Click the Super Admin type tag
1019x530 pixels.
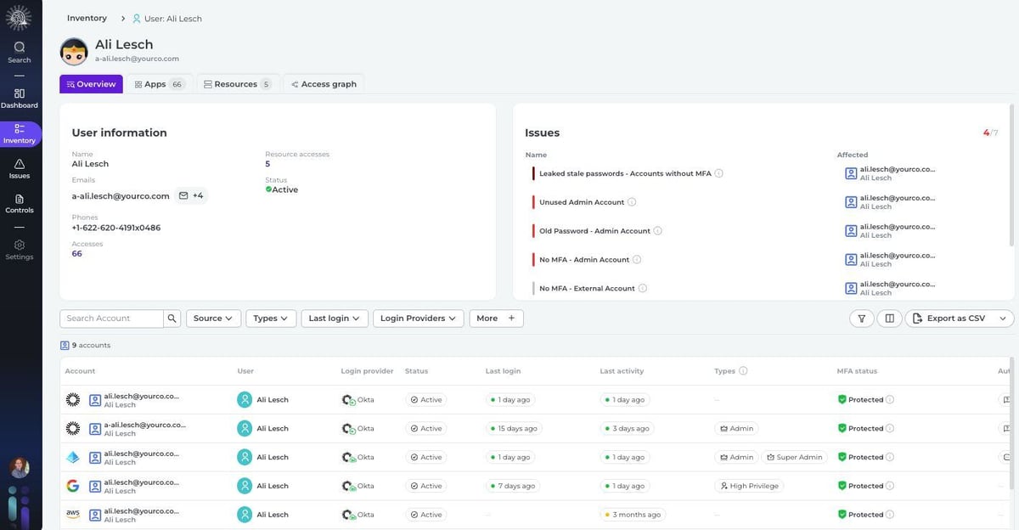click(x=794, y=457)
